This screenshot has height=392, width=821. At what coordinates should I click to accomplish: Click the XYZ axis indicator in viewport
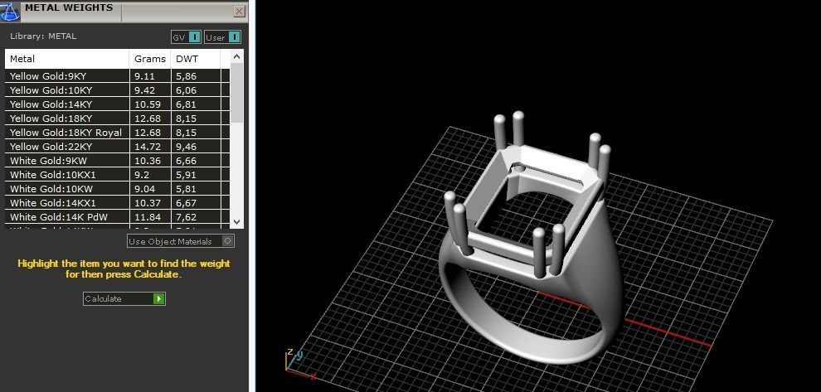tap(299, 364)
